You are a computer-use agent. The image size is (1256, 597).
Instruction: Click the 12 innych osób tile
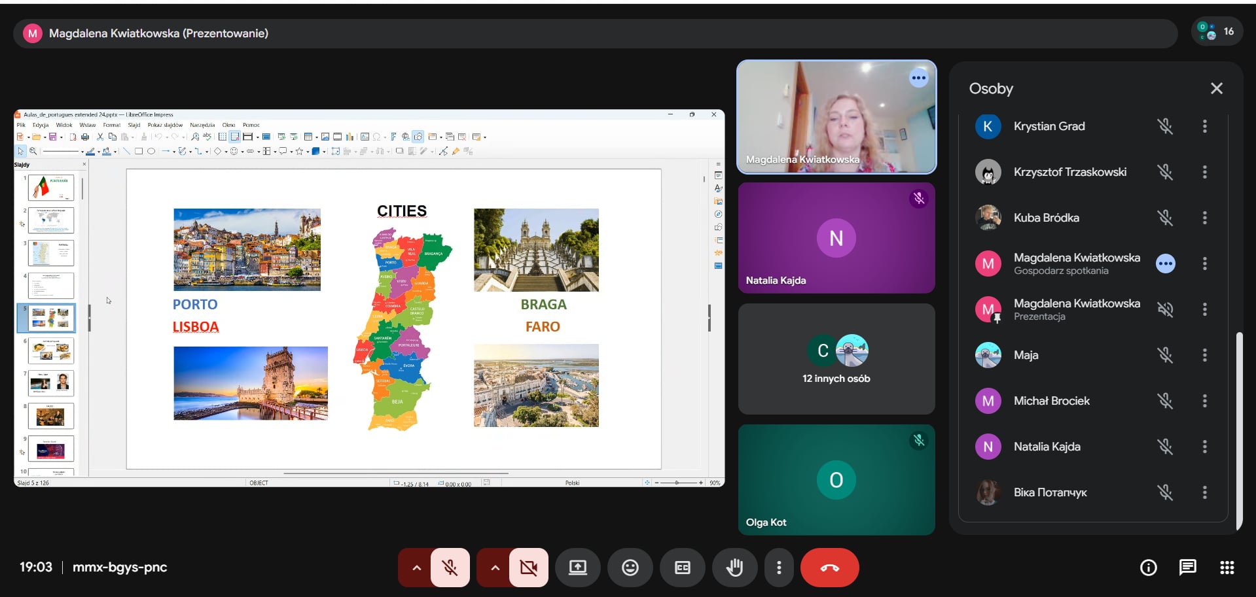(x=836, y=359)
